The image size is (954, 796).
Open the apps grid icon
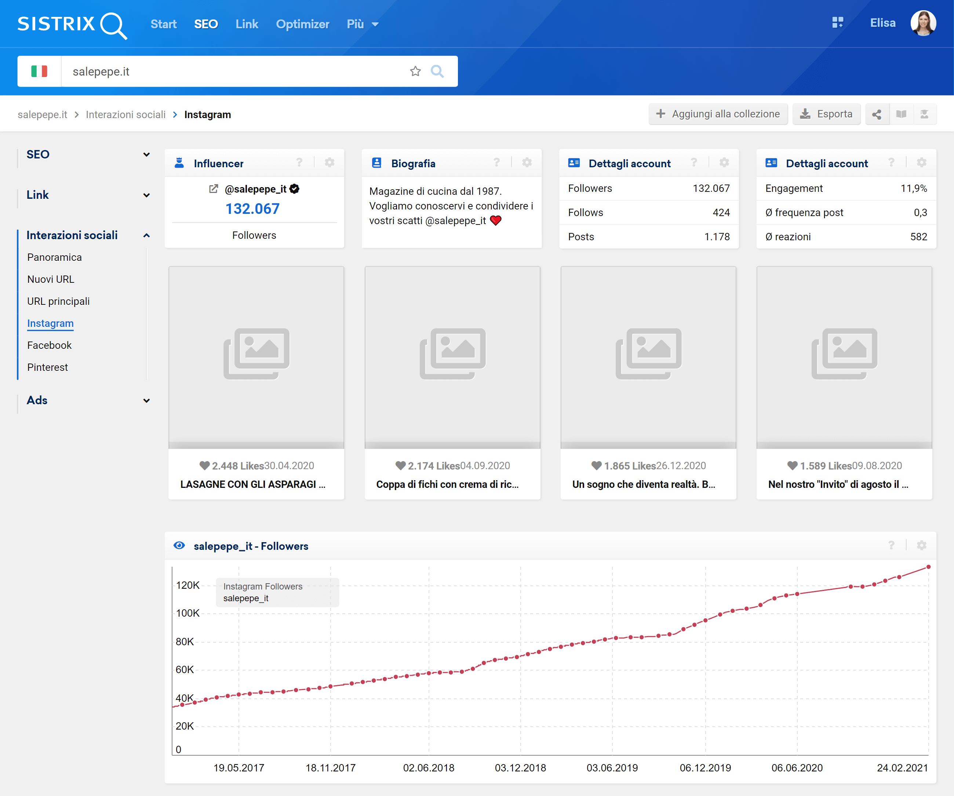point(837,23)
